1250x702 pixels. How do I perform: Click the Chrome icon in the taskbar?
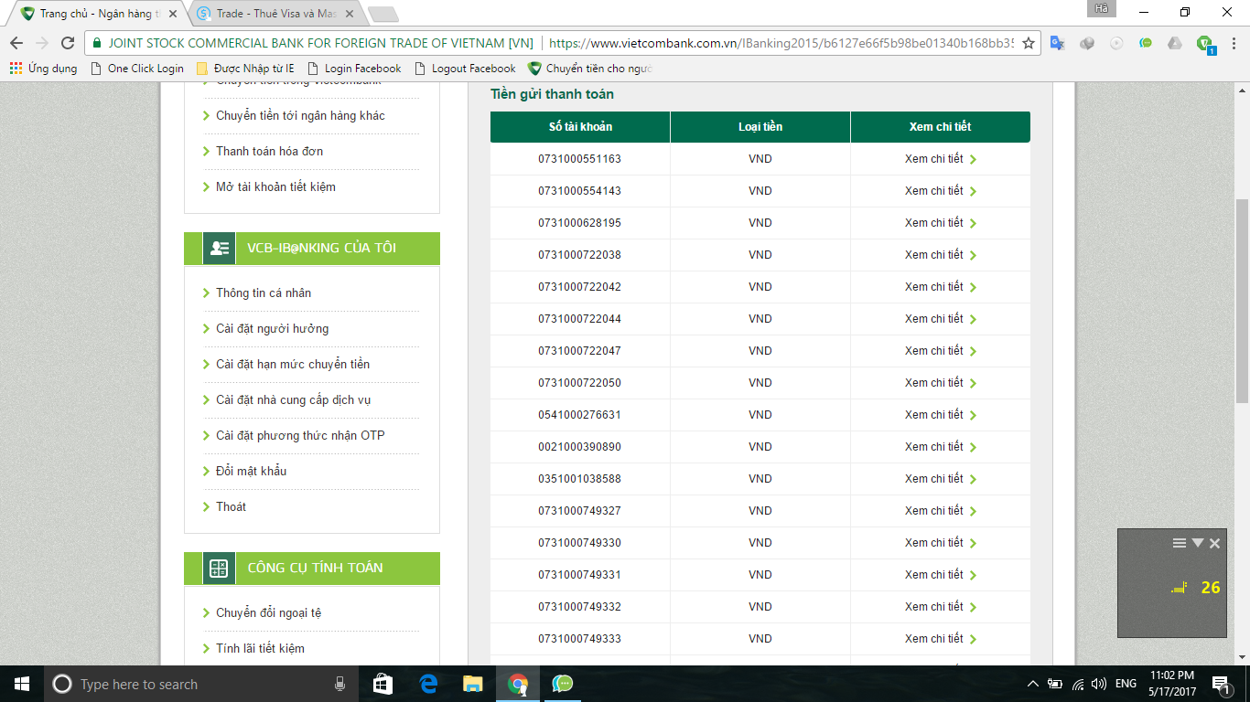tap(518, 684)
